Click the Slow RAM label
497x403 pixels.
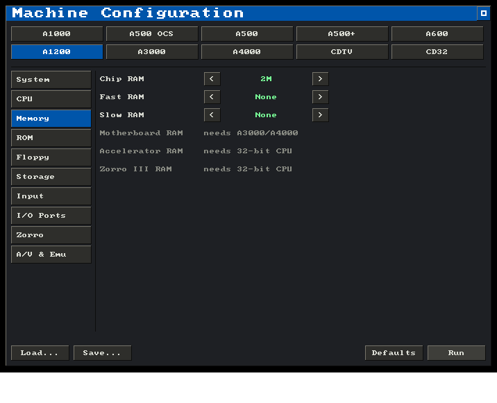121,115
